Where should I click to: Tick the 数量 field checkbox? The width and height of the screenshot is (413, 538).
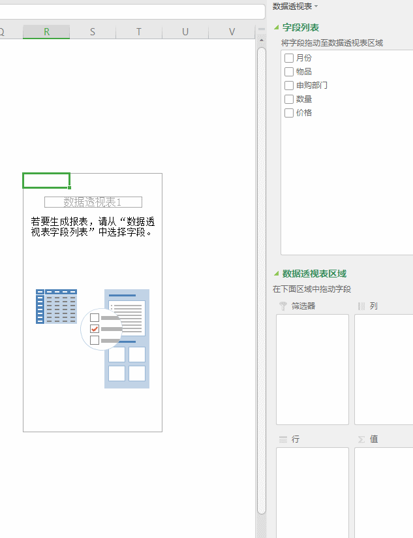(x=289, y=99)
